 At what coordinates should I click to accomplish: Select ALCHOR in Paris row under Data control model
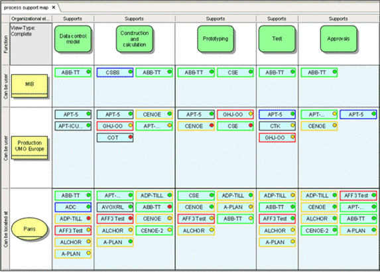click(x=73, y=242)
